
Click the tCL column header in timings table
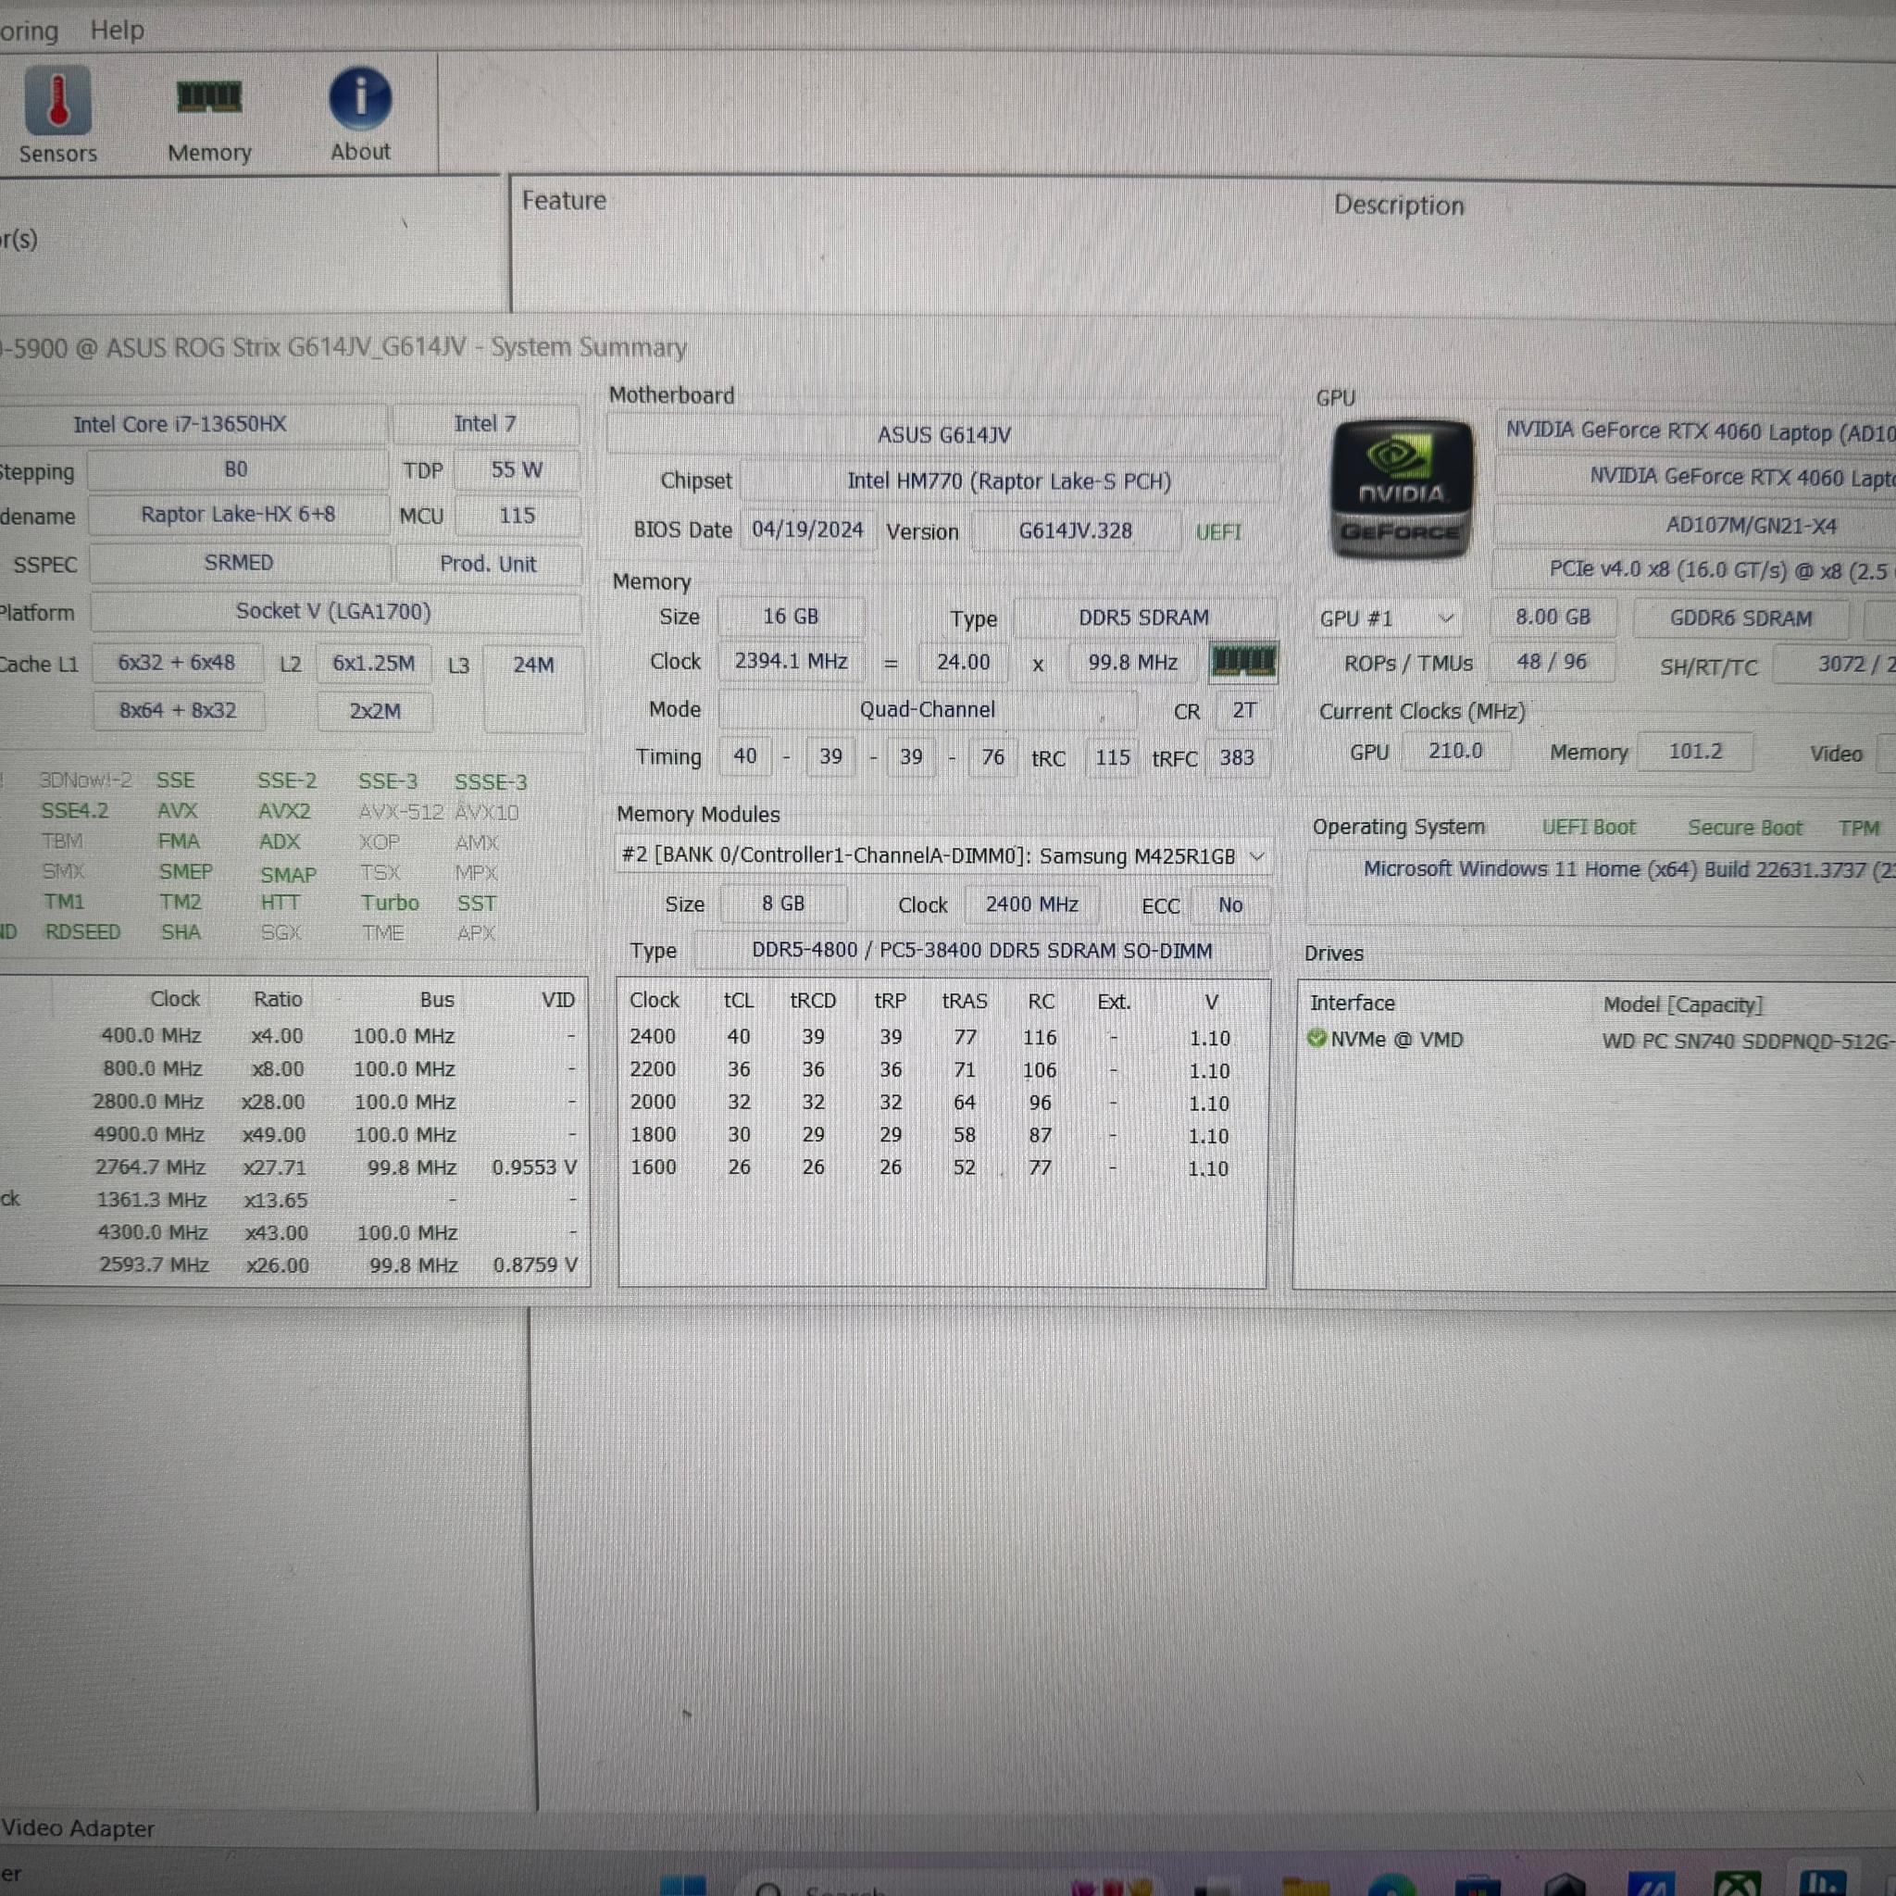tap(738, 1001)
